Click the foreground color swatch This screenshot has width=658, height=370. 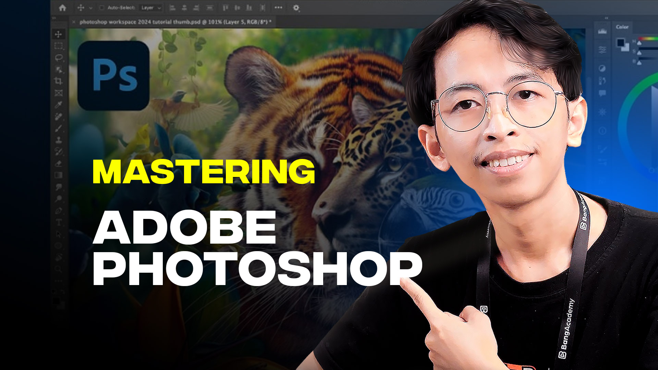pyautogui.click(x=620, y=43)
